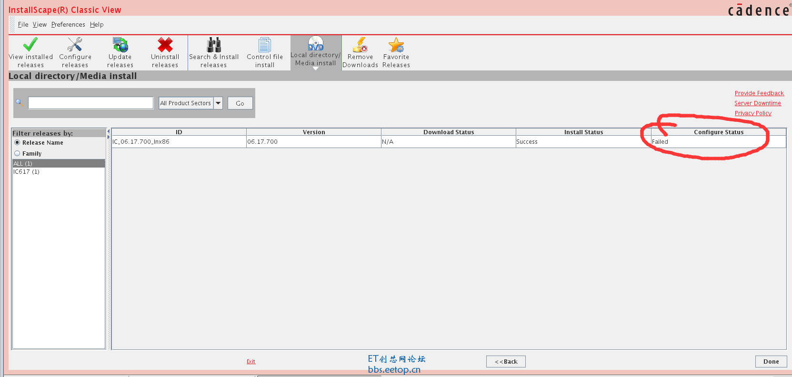Open the Preferences menu
Image resolution: width=792 pixels, height=377 pixels.
(x=68, y=25)
